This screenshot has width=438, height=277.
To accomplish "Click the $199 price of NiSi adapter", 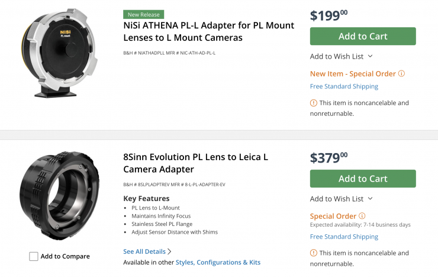I will [x=329, y=15].
